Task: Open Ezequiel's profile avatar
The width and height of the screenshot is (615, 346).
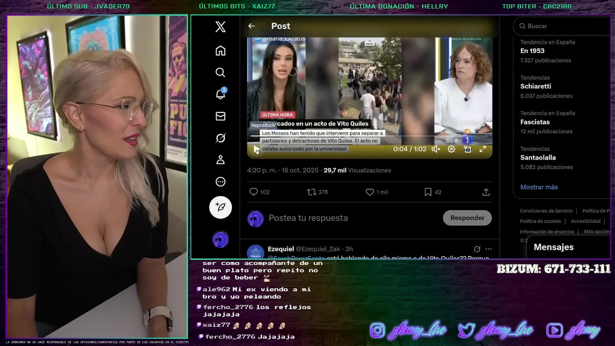Action: point(256,252)
